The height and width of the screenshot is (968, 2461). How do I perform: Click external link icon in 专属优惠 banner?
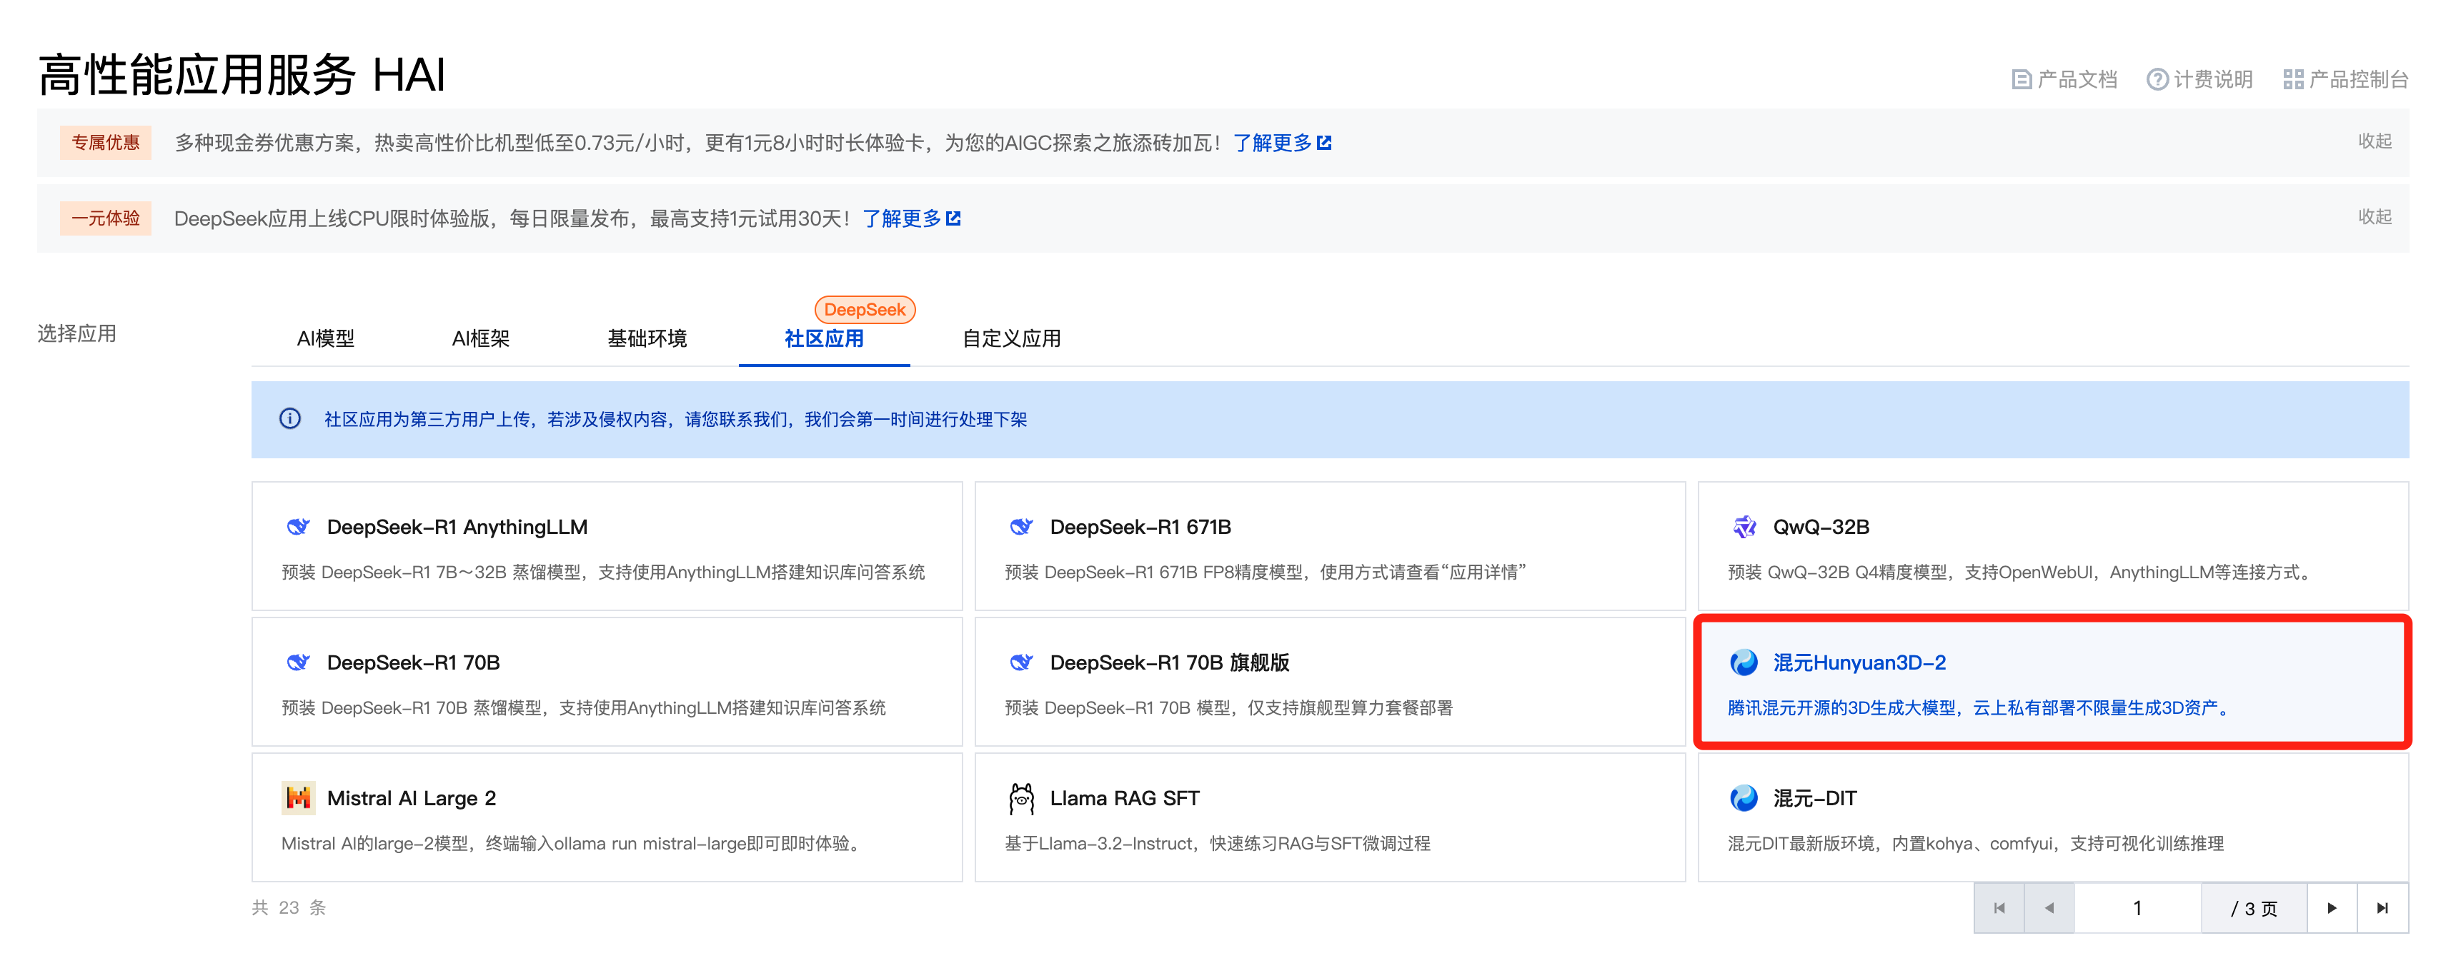[1324, 142]
